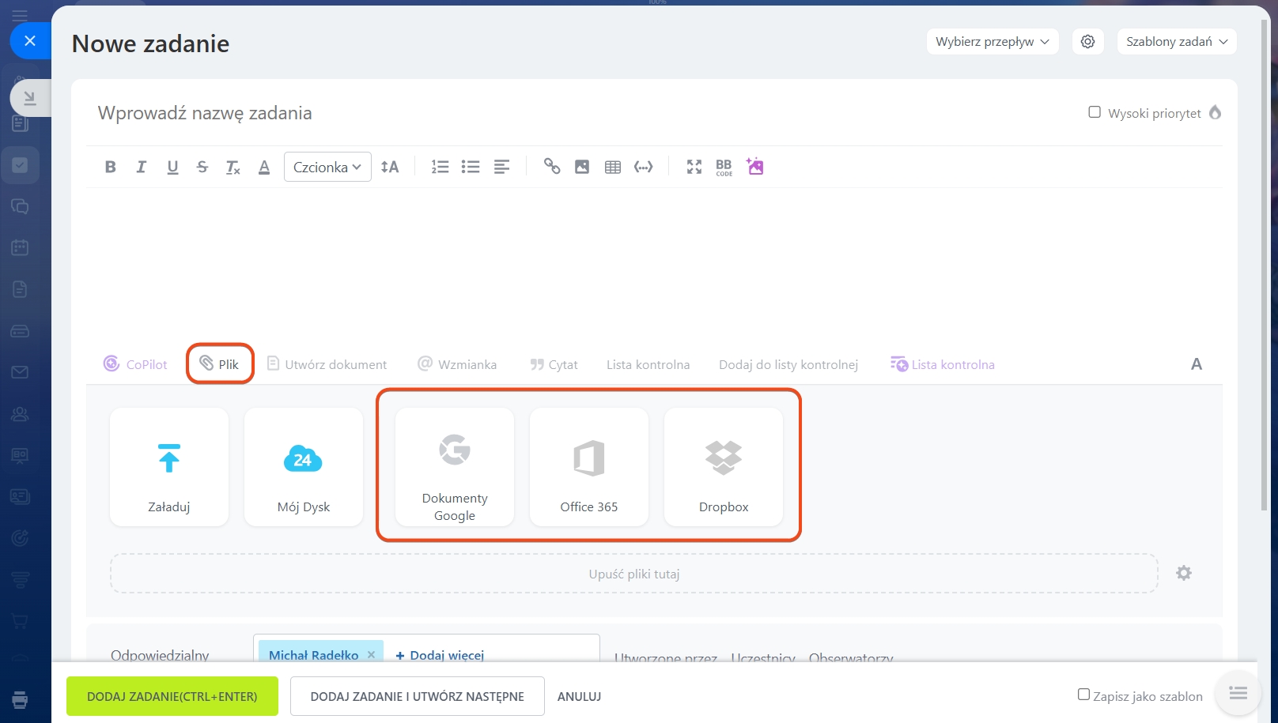Image resolution: width=1278 pixels, height=723 pixels.
Task: Expand editor to fullscreen
Action: pyautogui.click(x=694, y=167)
